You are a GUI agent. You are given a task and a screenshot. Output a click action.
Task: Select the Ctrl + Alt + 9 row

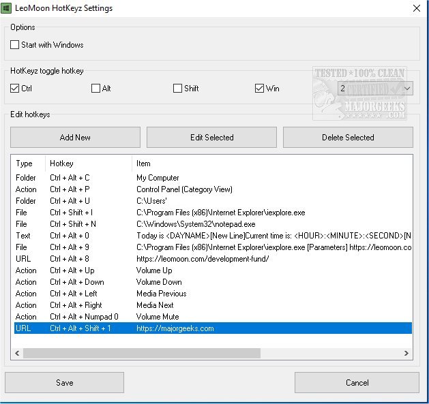point(213,247)
